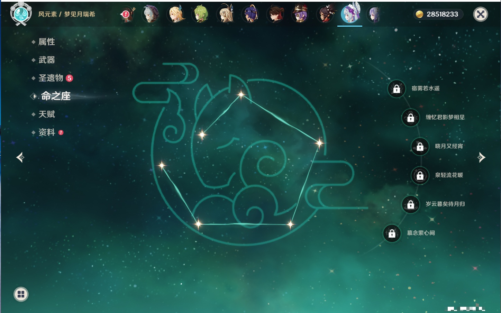Switch to the grey-haired character in purple hood
Image resolution: width=501 pixels, height=313 pixels.
point(151,15)
